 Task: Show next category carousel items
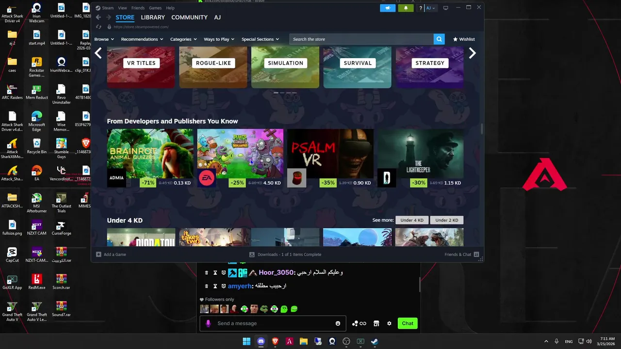coord(472,53)
